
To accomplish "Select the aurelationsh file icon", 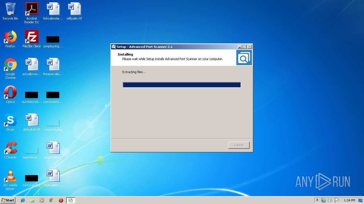I will [x=32, y=97].
